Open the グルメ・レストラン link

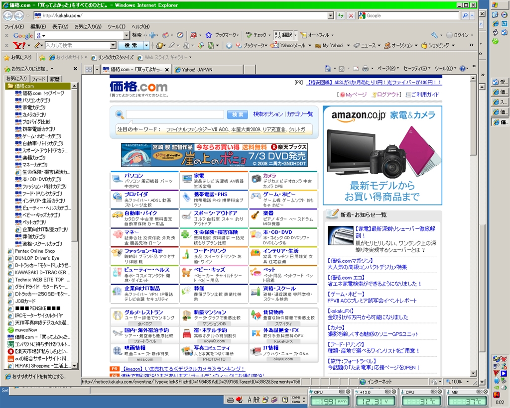tap(143, 312)
